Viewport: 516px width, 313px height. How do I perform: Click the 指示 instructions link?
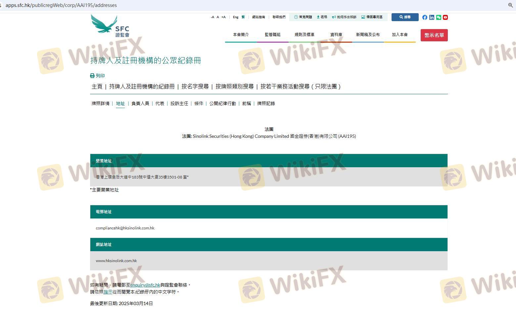[x=108, y=292]
